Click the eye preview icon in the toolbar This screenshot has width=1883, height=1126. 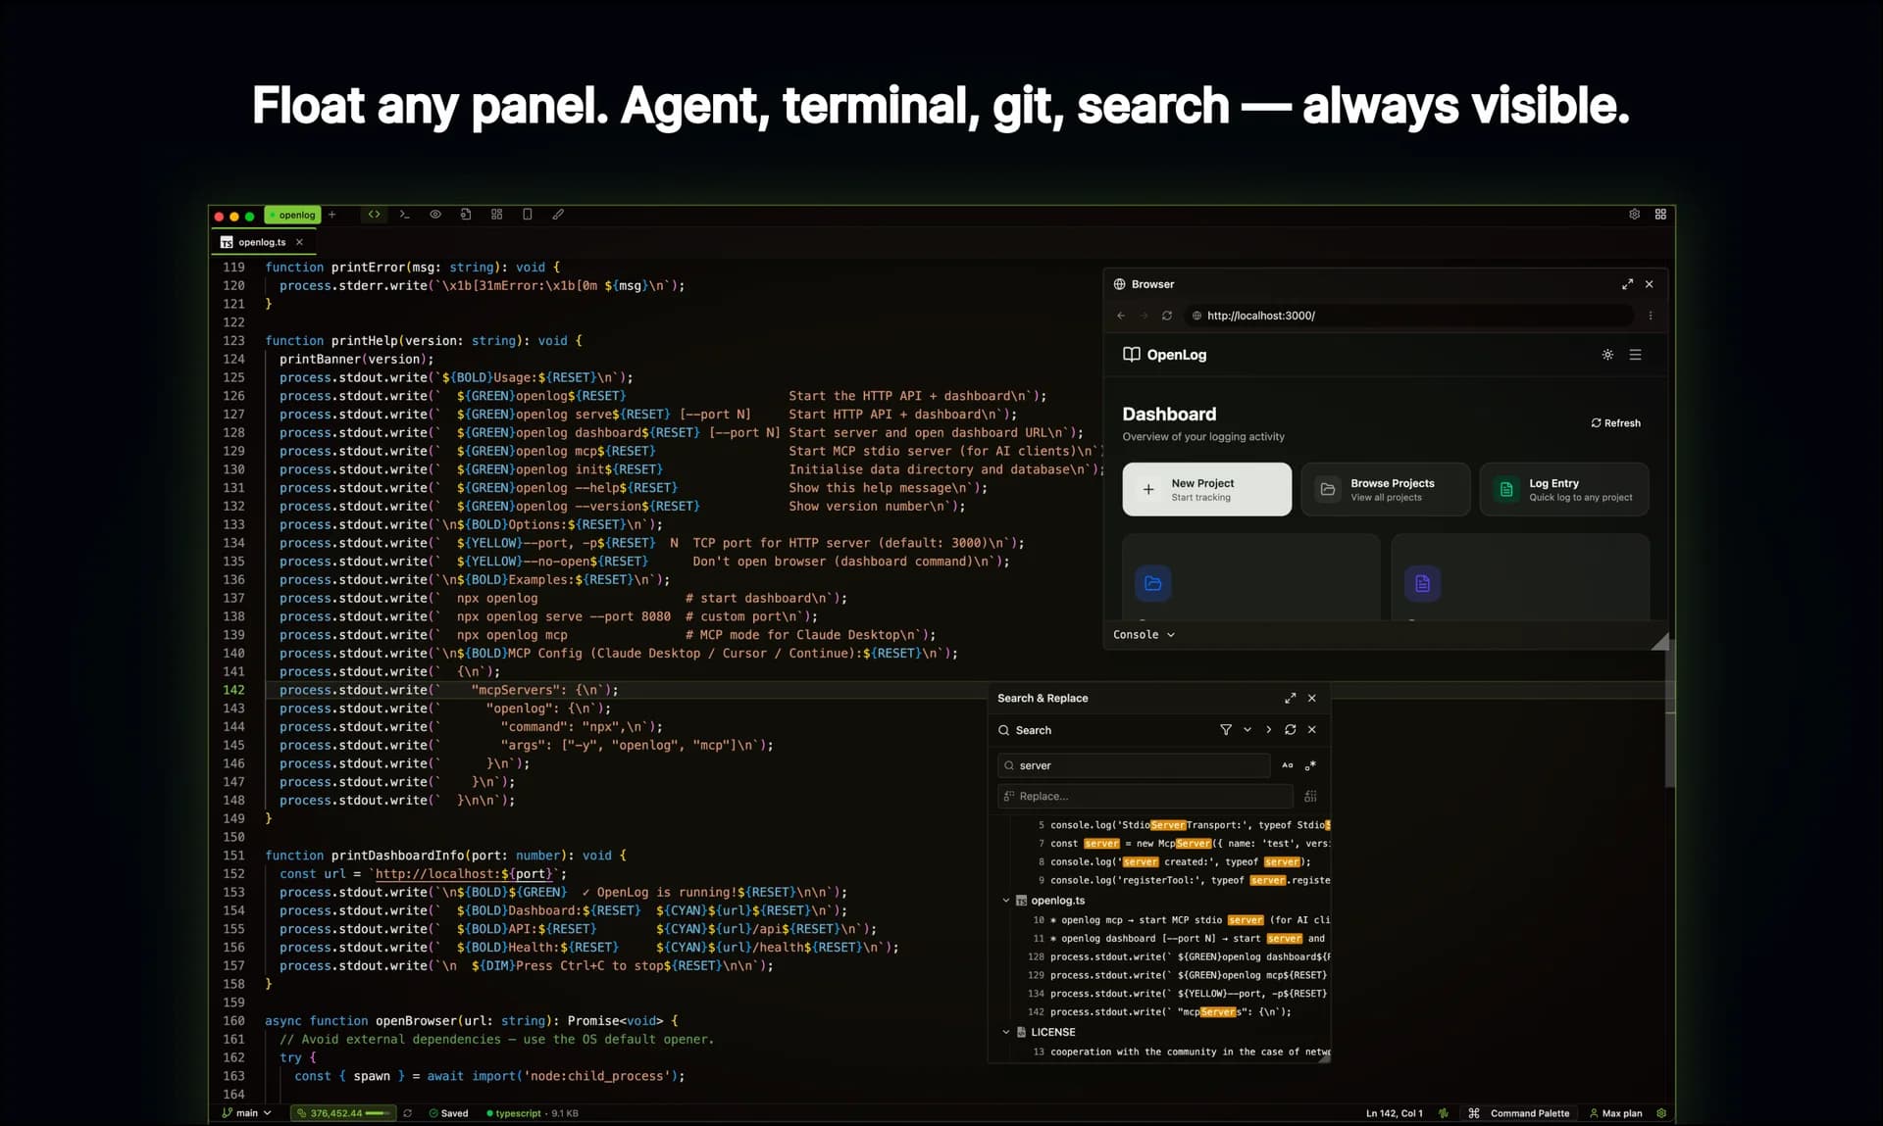(x=435, y=214)
